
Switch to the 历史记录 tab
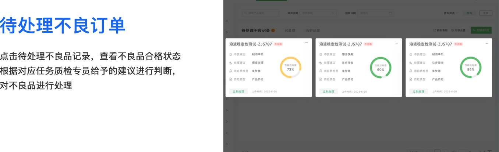(x=313, y=30)
